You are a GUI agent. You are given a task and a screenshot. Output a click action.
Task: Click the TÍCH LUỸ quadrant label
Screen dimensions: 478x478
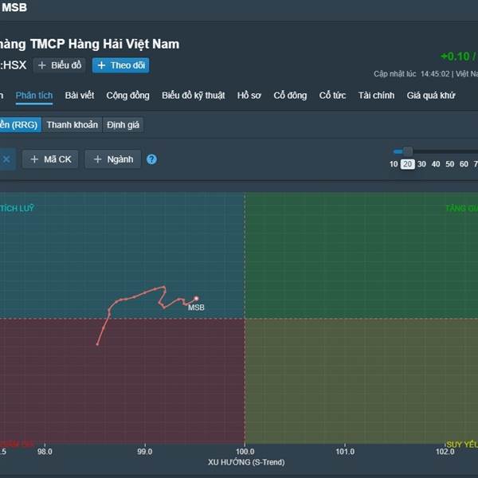pos(17,208)
